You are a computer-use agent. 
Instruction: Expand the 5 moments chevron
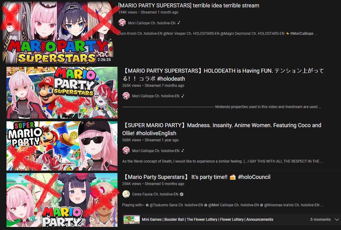(x=337, y=219)
